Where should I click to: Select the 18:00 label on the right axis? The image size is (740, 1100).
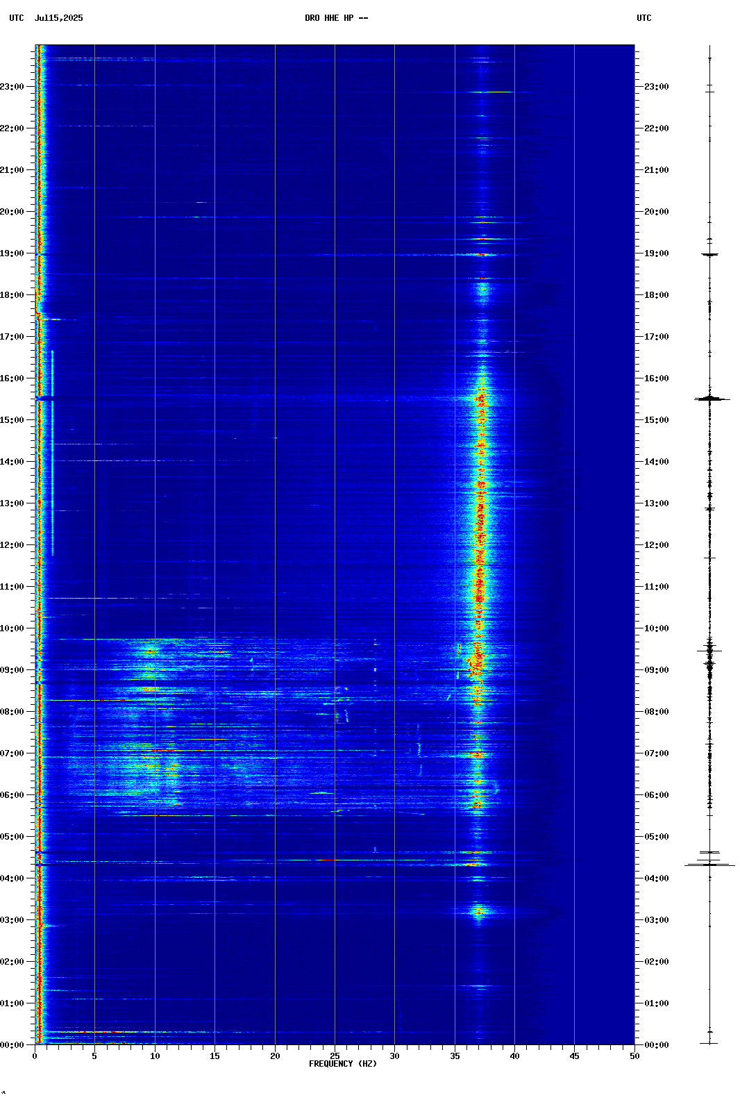(x=657, y=295)
